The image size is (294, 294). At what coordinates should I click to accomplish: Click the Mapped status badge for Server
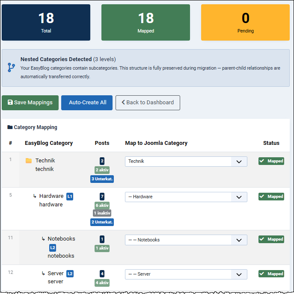271,274
